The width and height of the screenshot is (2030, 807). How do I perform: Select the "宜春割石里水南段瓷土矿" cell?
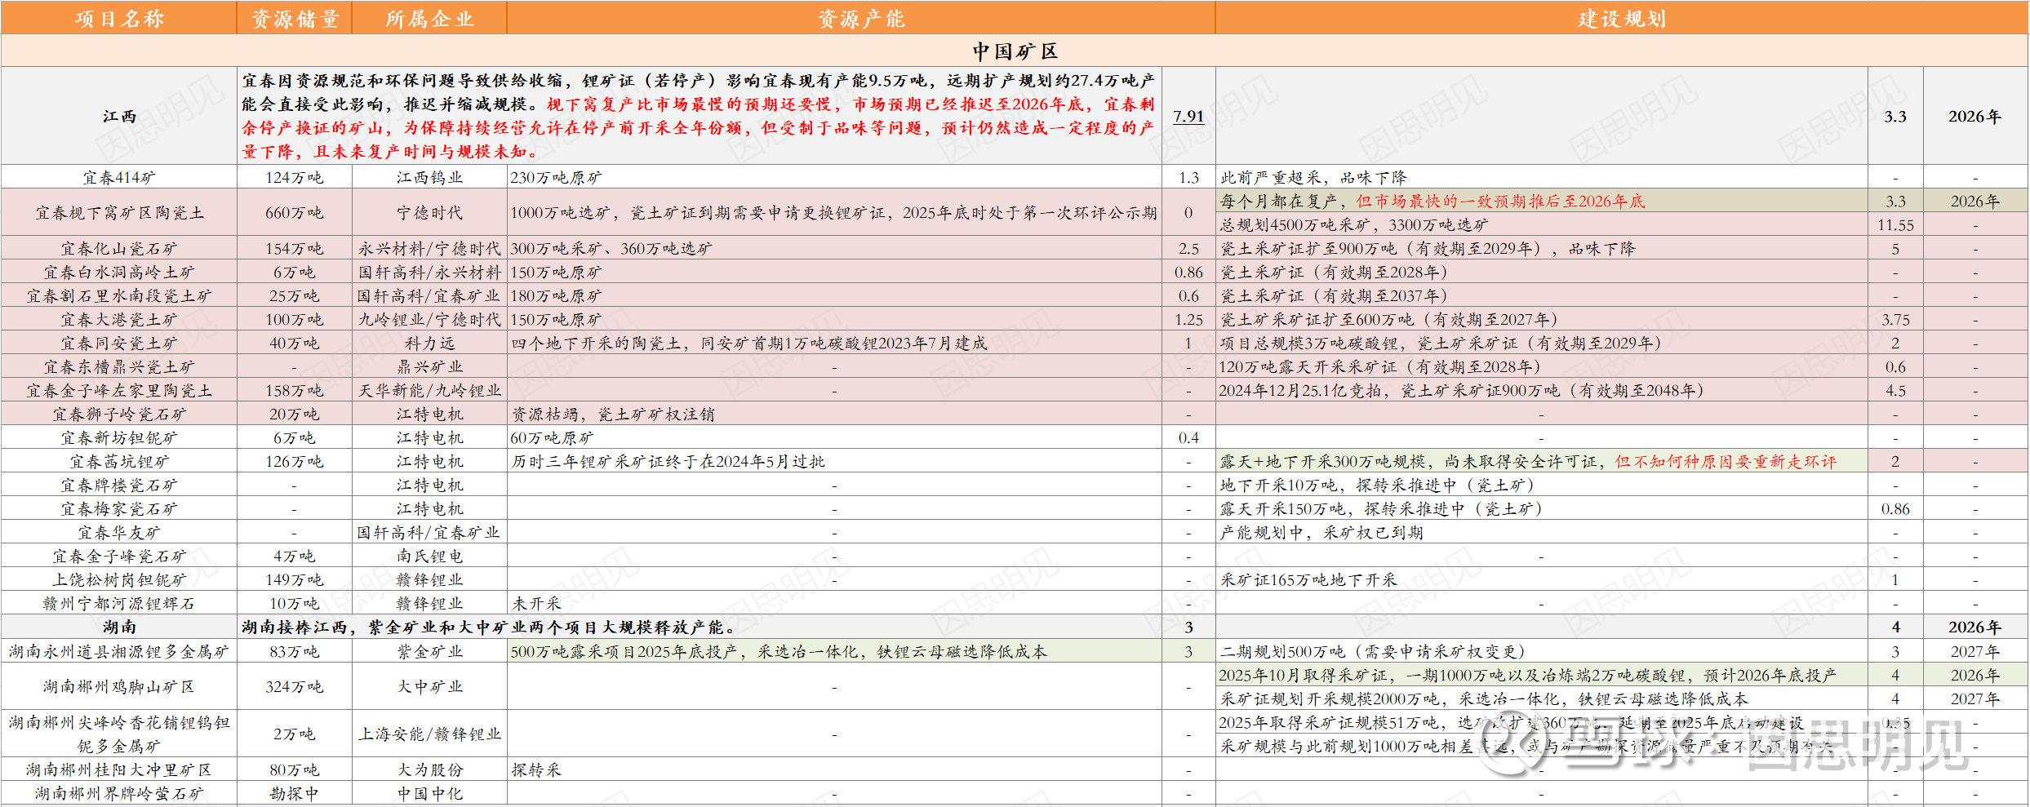[119, 295]
